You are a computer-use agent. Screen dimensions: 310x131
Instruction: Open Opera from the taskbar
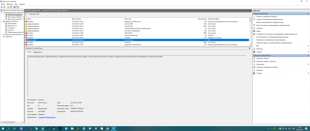[30, 128]
